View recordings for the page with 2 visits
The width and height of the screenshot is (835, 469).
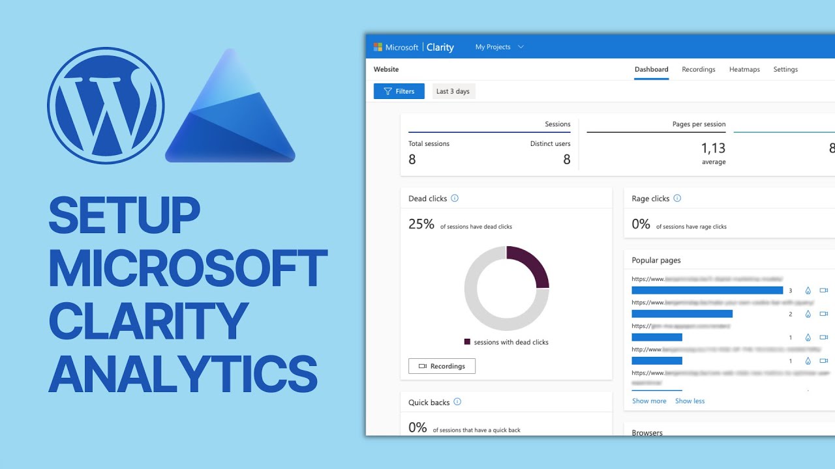[x=823, y=314]
